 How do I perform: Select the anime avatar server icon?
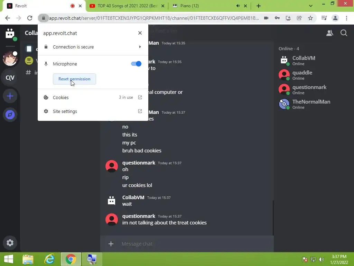(x=10, y=59)
